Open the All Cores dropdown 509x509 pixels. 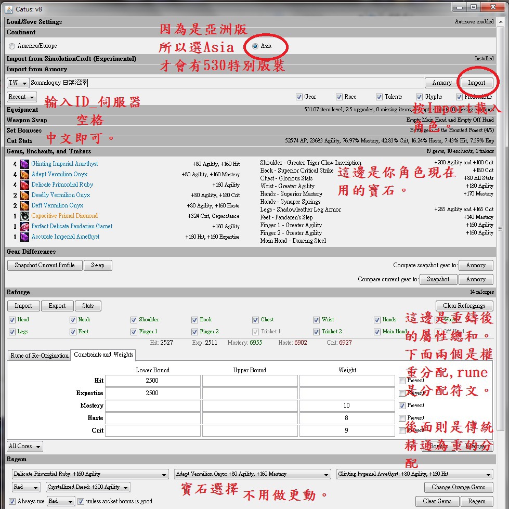point(24,446)
